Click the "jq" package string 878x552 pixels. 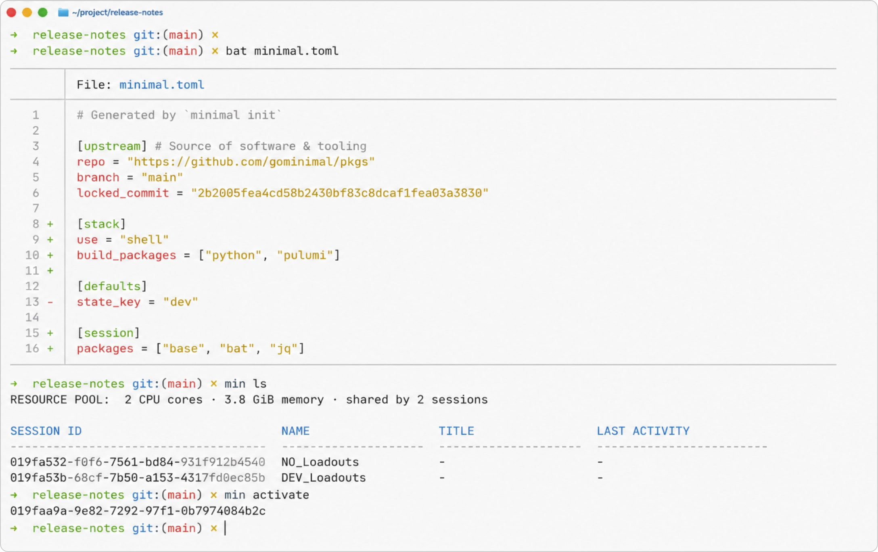[x=284, y=349]
